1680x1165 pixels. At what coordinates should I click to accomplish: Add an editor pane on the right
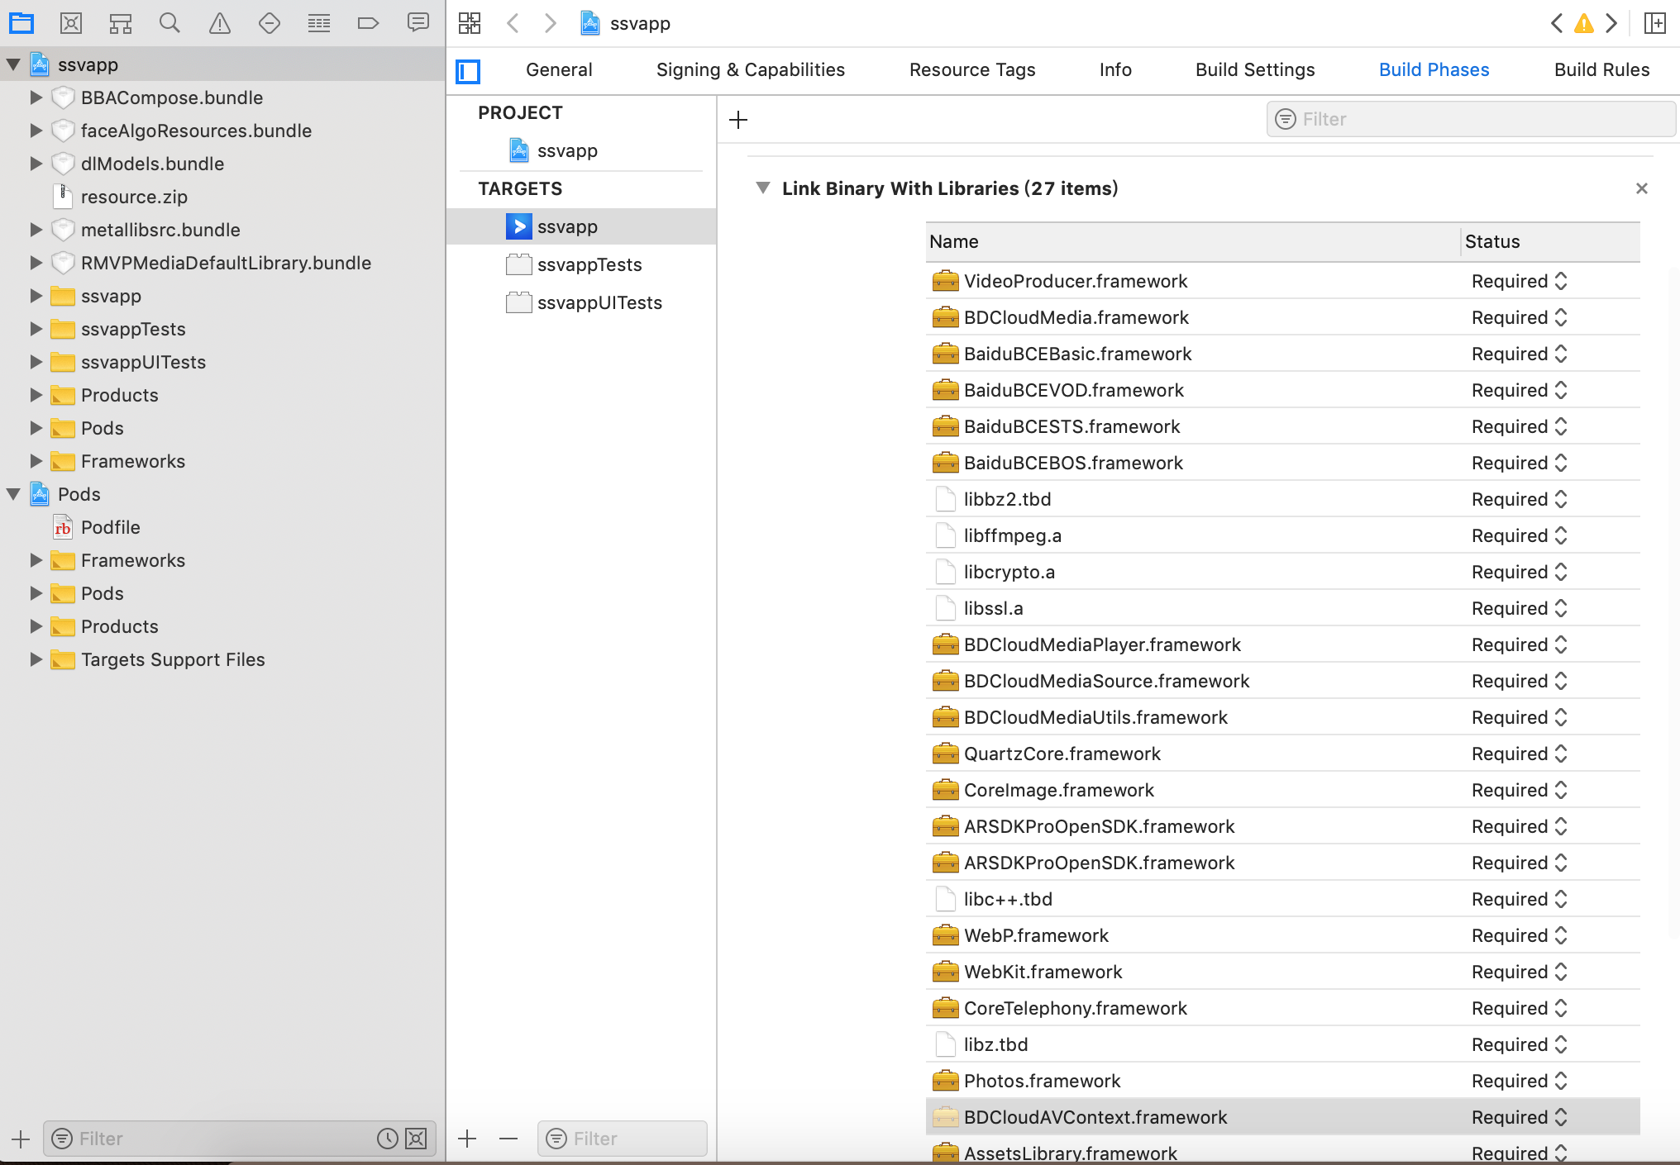pyautogui.click(x=1655, y=23)
